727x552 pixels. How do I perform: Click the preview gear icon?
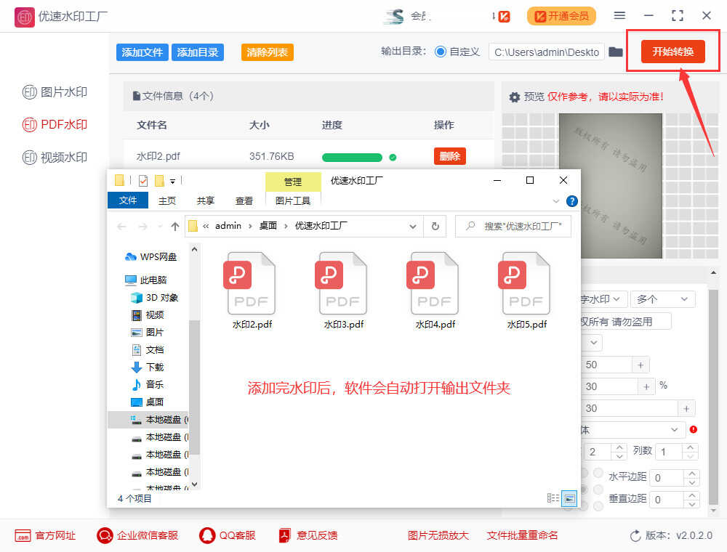[x=514, y=97]
